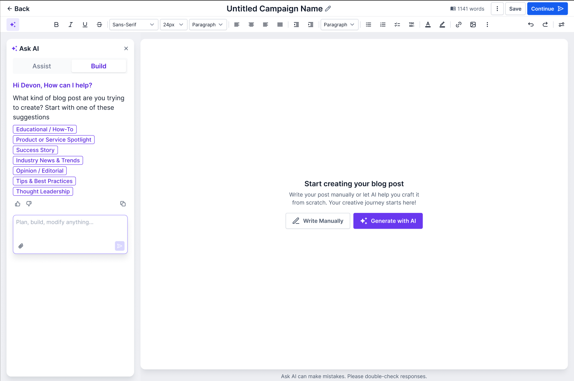Open the three-dot menu beside Save
The image size is (574, 381).
497,9
